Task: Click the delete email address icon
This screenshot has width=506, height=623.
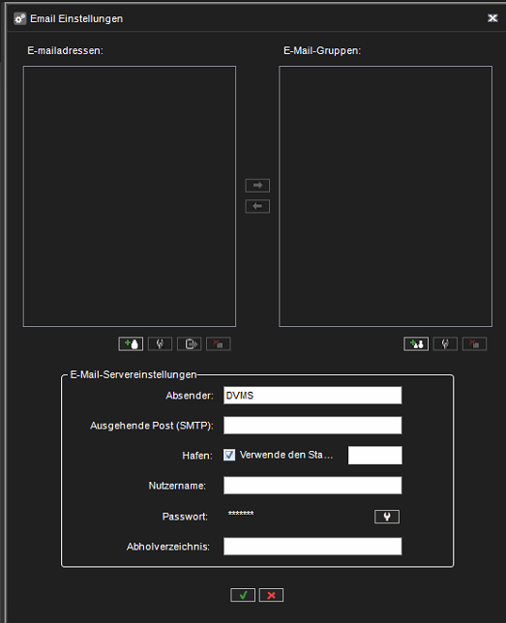Action: coord(219,343)
